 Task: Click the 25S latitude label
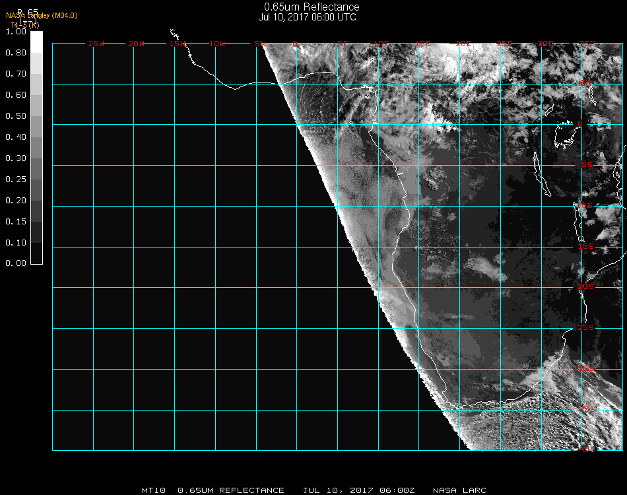tap(586, 327)
